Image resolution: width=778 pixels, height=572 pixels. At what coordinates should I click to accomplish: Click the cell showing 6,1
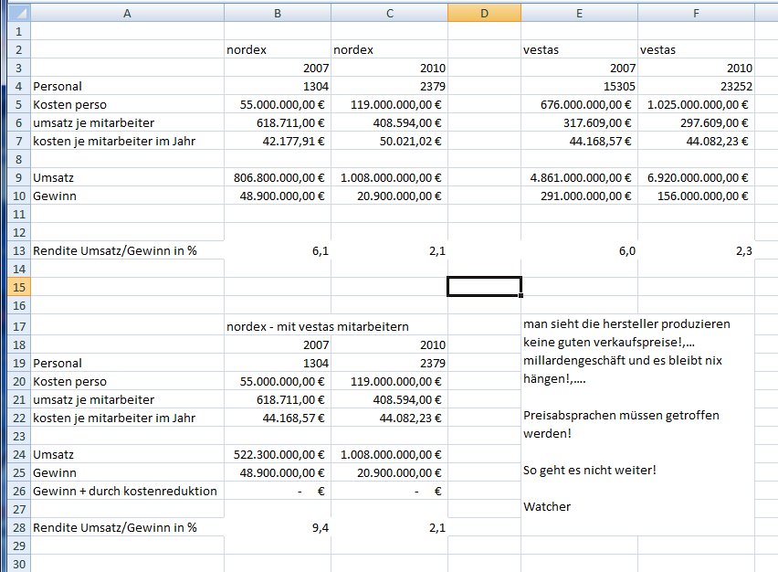pyautogui.click(x=278, y=250)
